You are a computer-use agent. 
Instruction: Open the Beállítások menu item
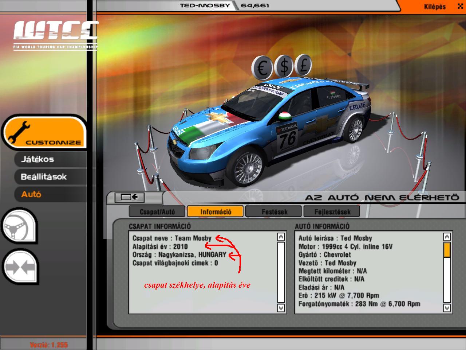click(44, 177)
